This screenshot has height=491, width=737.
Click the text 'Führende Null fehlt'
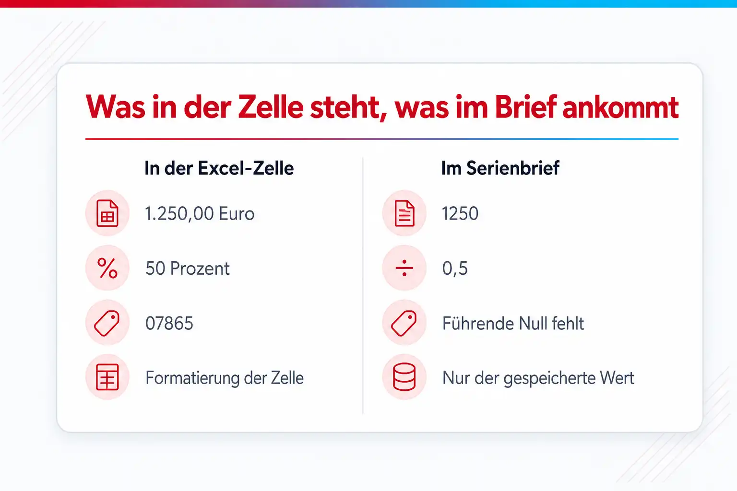coord(513,324)
